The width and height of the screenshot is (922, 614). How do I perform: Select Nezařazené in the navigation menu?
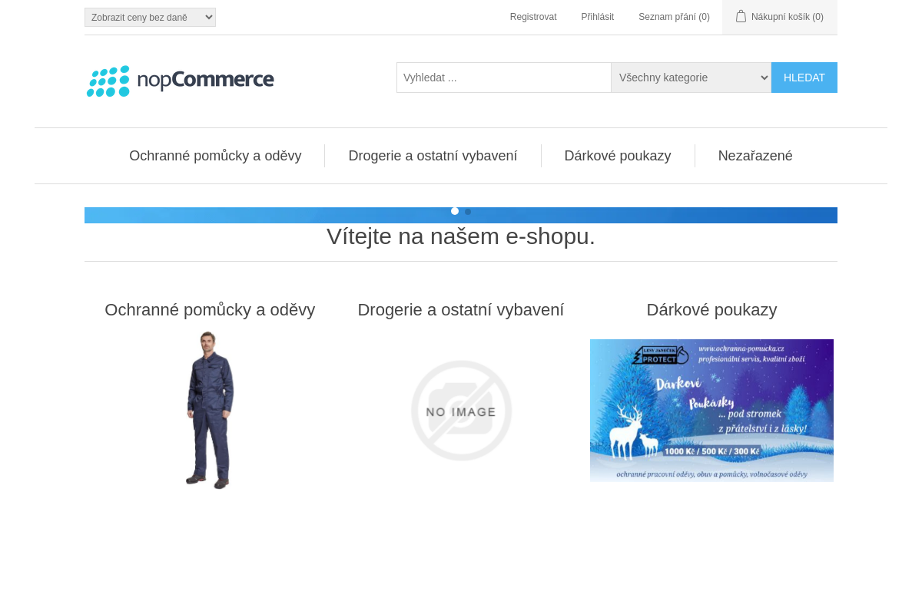(x=755, y=156)
